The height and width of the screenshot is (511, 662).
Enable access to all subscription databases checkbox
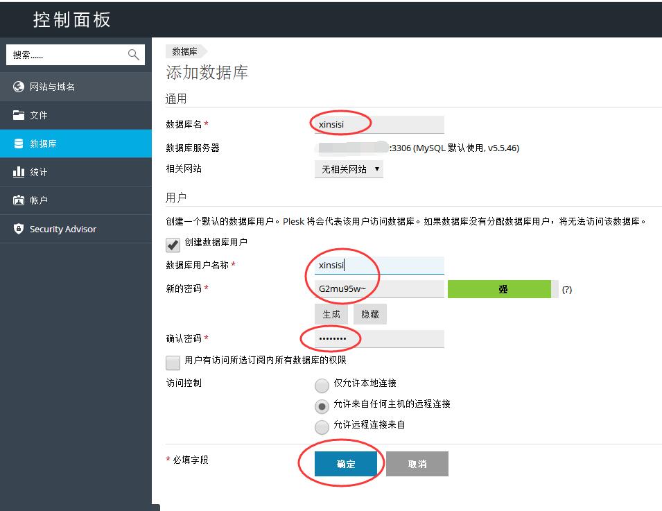pyautogui.click(x=173, y=363)
